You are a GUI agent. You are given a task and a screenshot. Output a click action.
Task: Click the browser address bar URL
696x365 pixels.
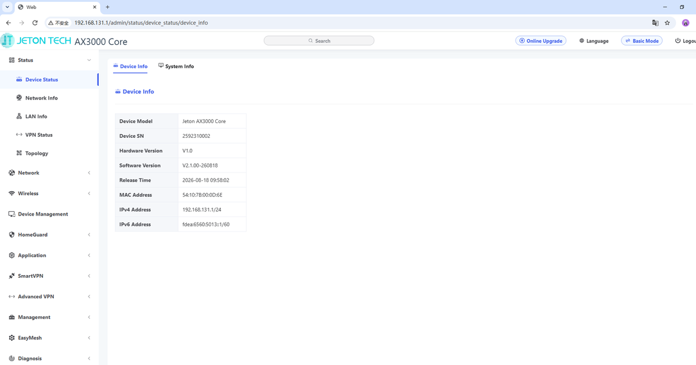coord(141,22)
